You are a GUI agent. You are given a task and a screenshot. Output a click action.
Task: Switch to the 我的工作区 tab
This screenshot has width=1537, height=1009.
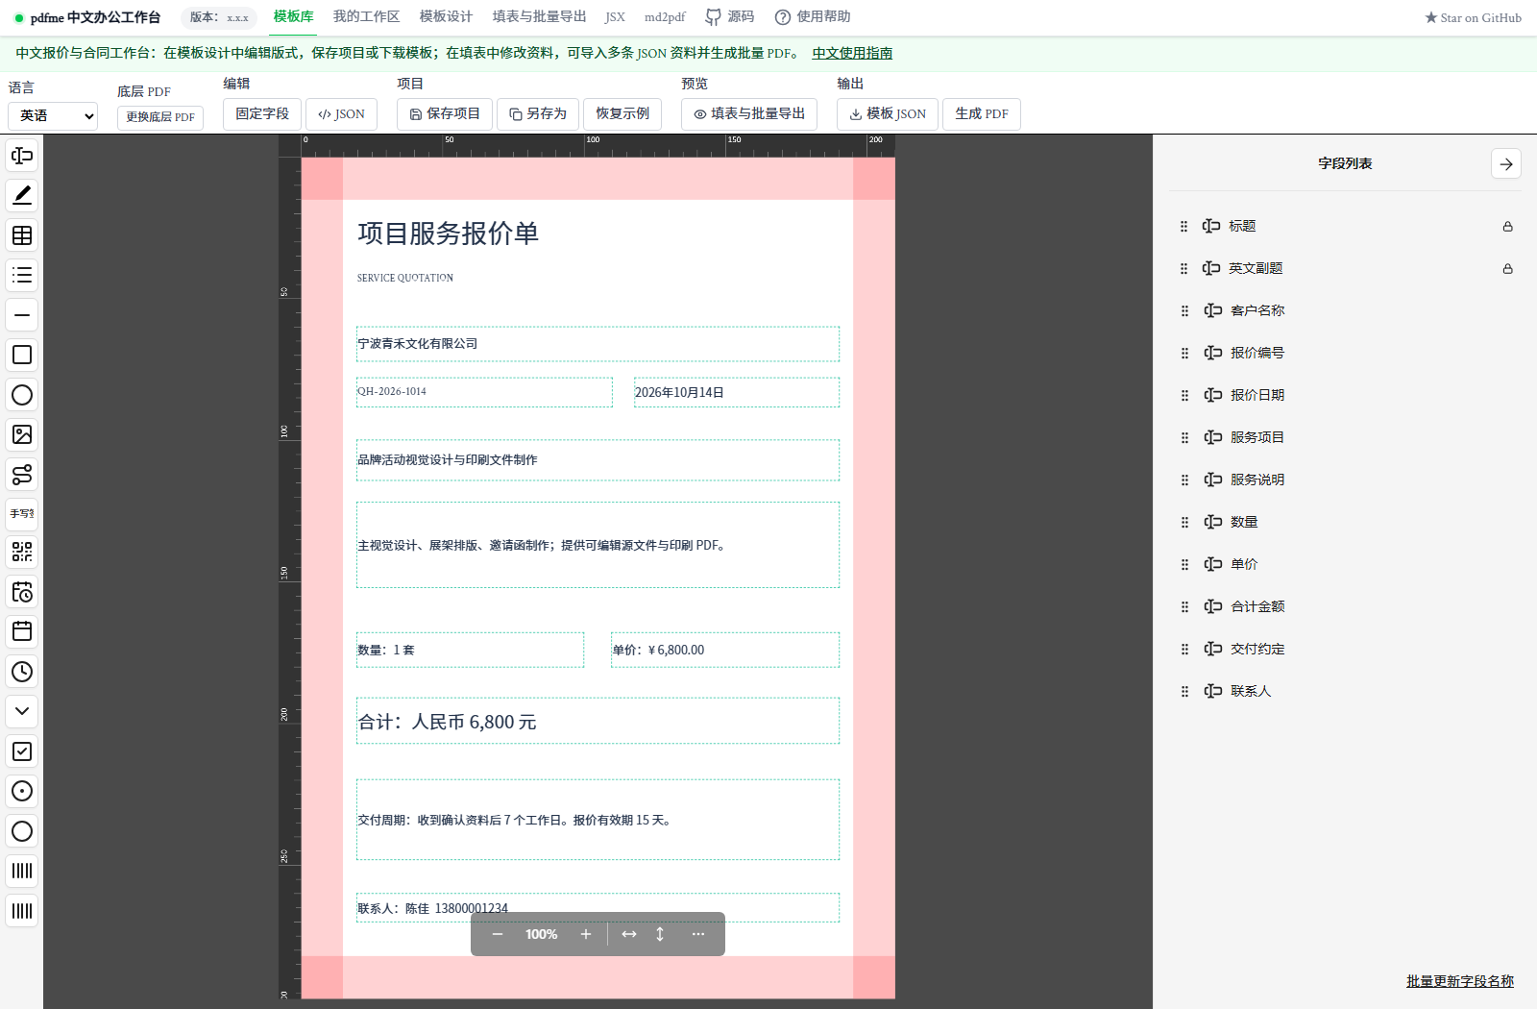(366, 17)
